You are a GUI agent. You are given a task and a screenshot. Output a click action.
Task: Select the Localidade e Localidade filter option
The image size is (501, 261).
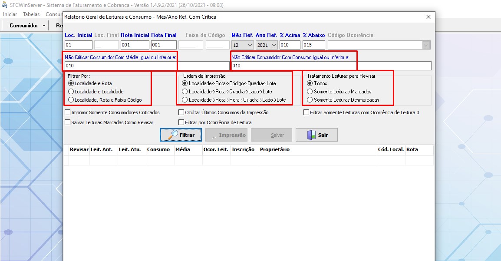click(x=71, y=92)
